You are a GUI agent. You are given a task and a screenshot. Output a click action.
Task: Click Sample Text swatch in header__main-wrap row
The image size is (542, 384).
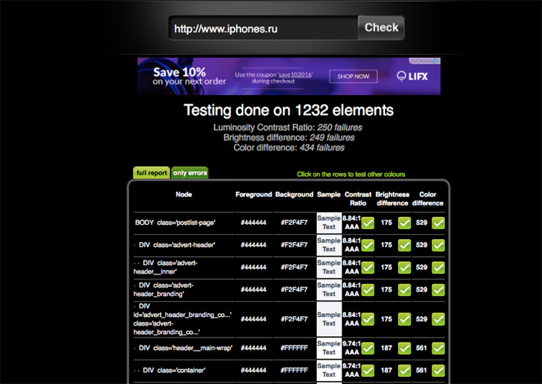329,348
